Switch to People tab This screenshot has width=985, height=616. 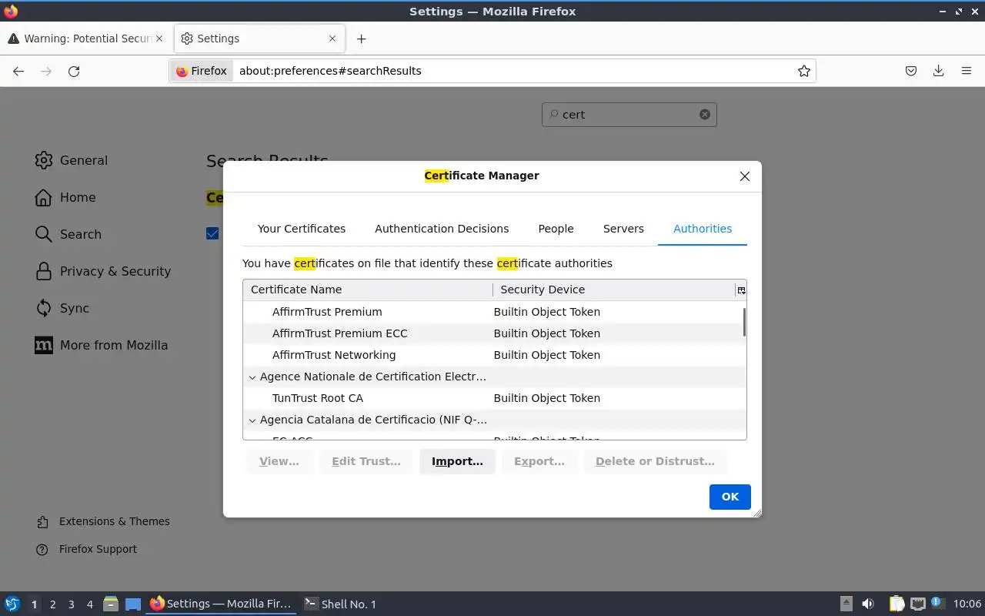pos(556,229)
